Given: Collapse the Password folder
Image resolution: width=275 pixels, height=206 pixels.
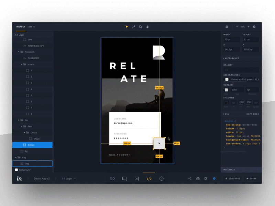Looking at the screenshot, I should (19, 52).
